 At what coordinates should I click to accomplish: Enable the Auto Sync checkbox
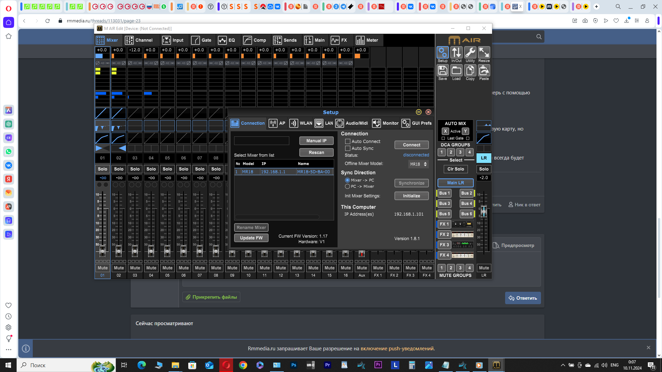pyautogui.click(x=348, y=148)
